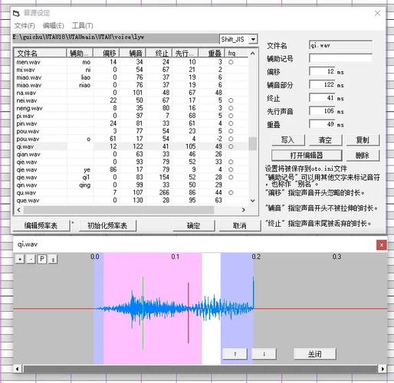Select the mi.wav row

click(131, 70)
